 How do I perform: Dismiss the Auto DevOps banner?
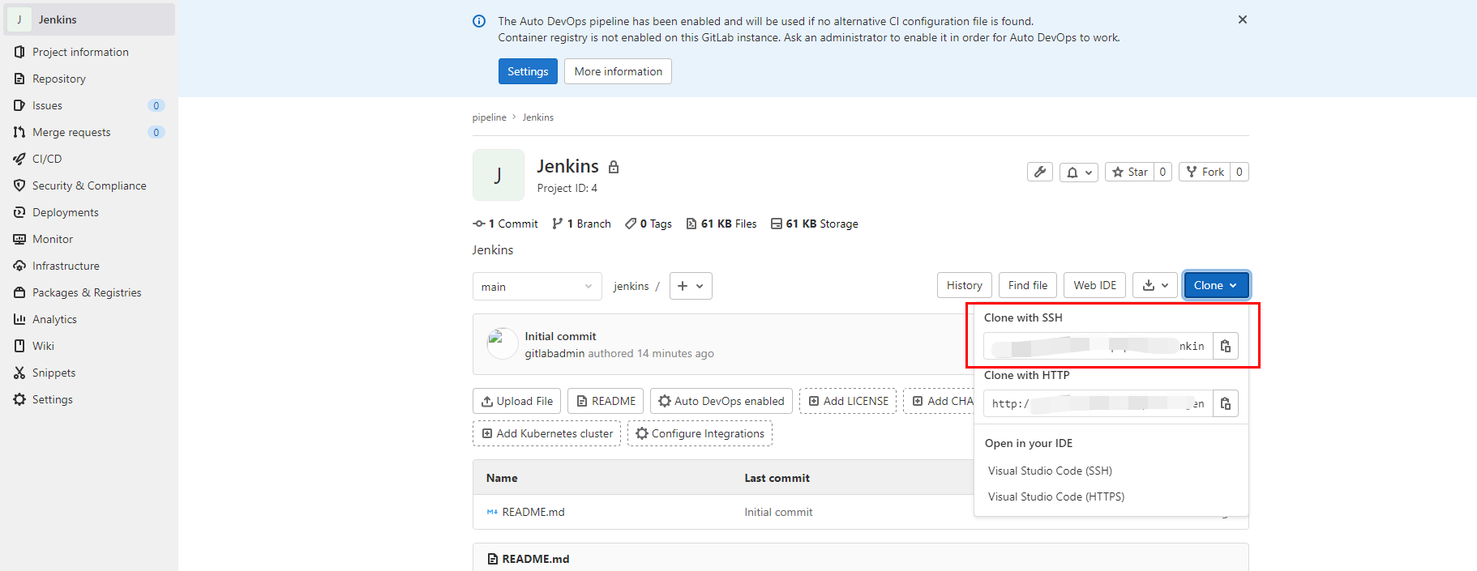[1242, 19]
